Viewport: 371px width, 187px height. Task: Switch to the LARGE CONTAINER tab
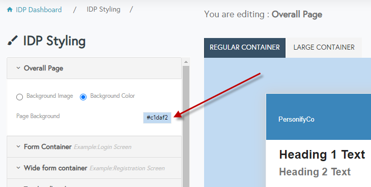point(324,48)
